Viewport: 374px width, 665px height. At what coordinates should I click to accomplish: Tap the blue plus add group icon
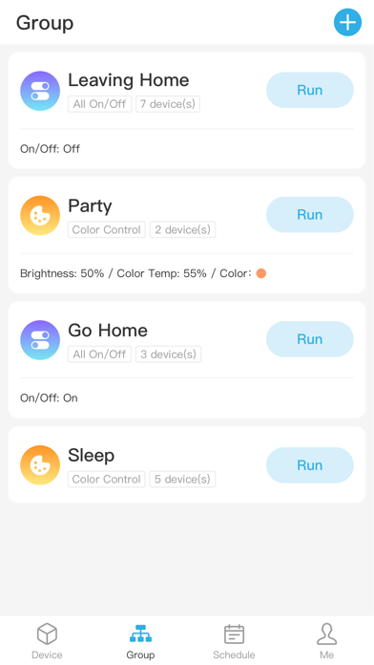(347, 22)
